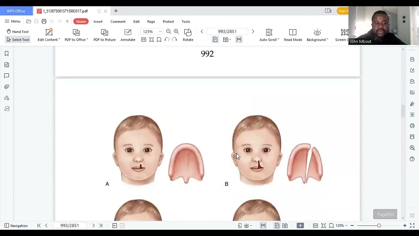Click the toolbar page number field 993/2851
The image size is (419, 236).
click(x=227, y=31)
